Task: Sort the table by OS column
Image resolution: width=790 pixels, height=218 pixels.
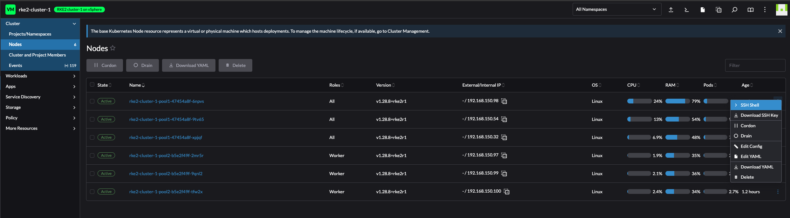Action: 596,85
